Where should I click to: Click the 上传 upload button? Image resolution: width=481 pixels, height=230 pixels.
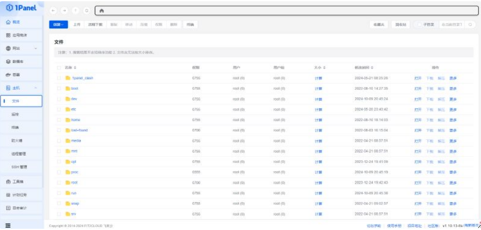[77, 25]
